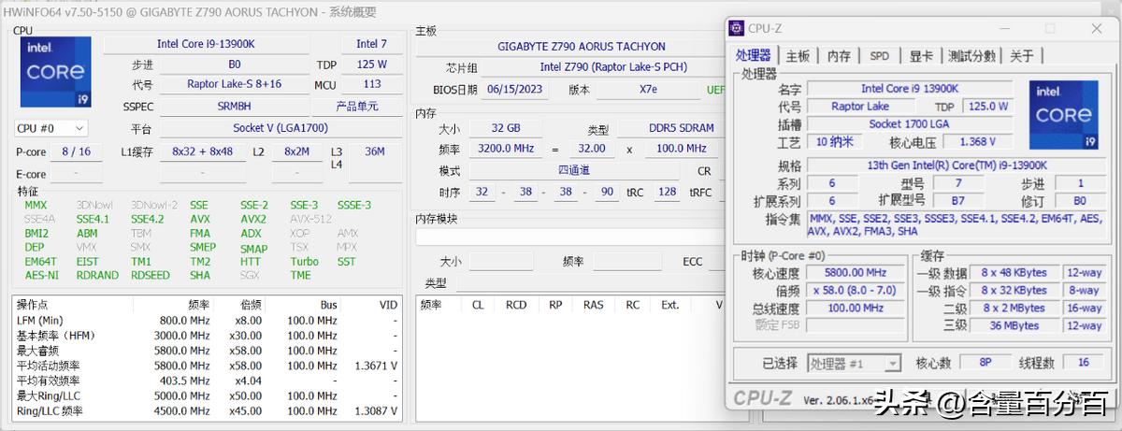Switch to the 主板 tab in CPU-Z
Viewport: 1122px width, 431px height.
pos(798,56)
